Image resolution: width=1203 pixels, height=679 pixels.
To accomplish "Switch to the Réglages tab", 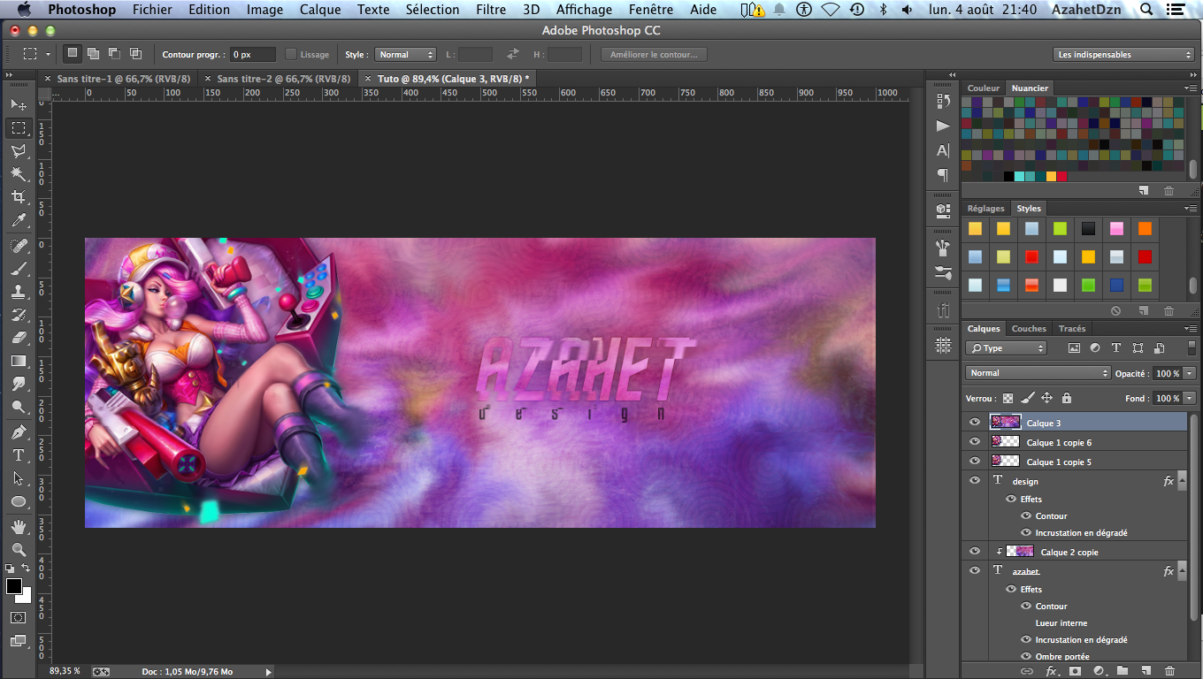I will tap(985, 209).
